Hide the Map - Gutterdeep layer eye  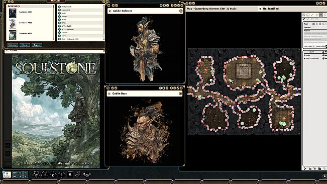tap(326, 59)
